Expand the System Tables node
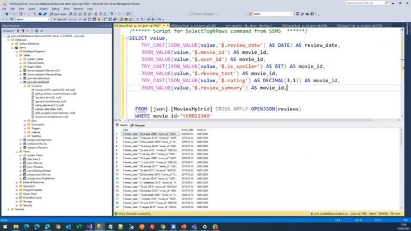 (x=21, y=59)
